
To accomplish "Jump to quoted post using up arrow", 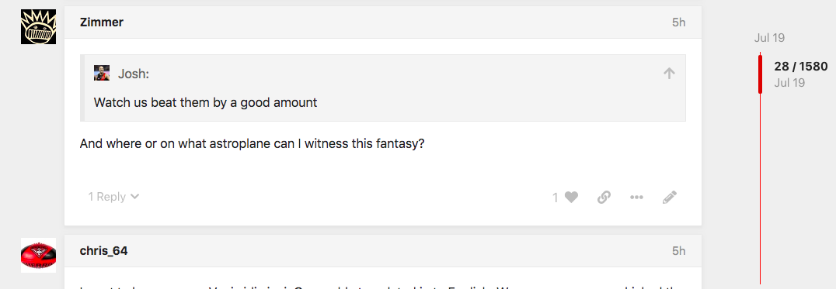I will [x=669, y=74].
